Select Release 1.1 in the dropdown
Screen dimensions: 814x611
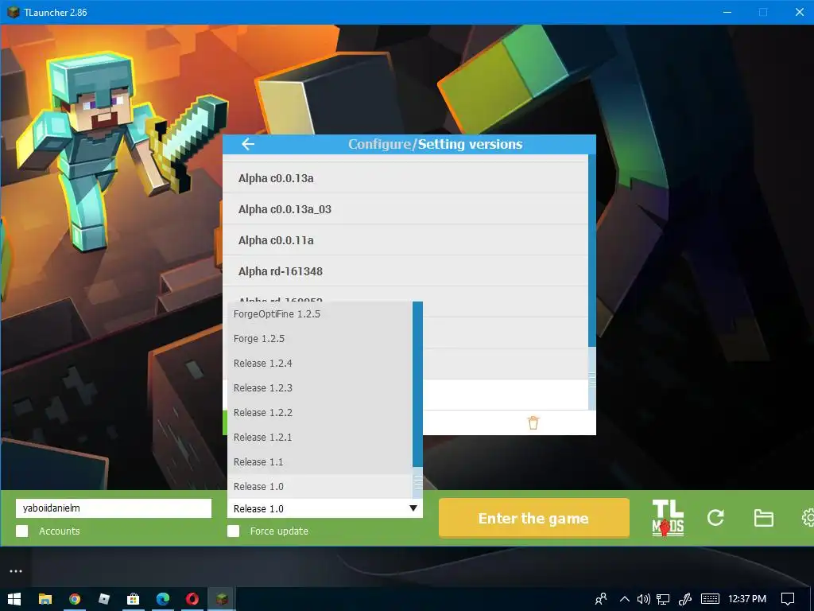320,462
